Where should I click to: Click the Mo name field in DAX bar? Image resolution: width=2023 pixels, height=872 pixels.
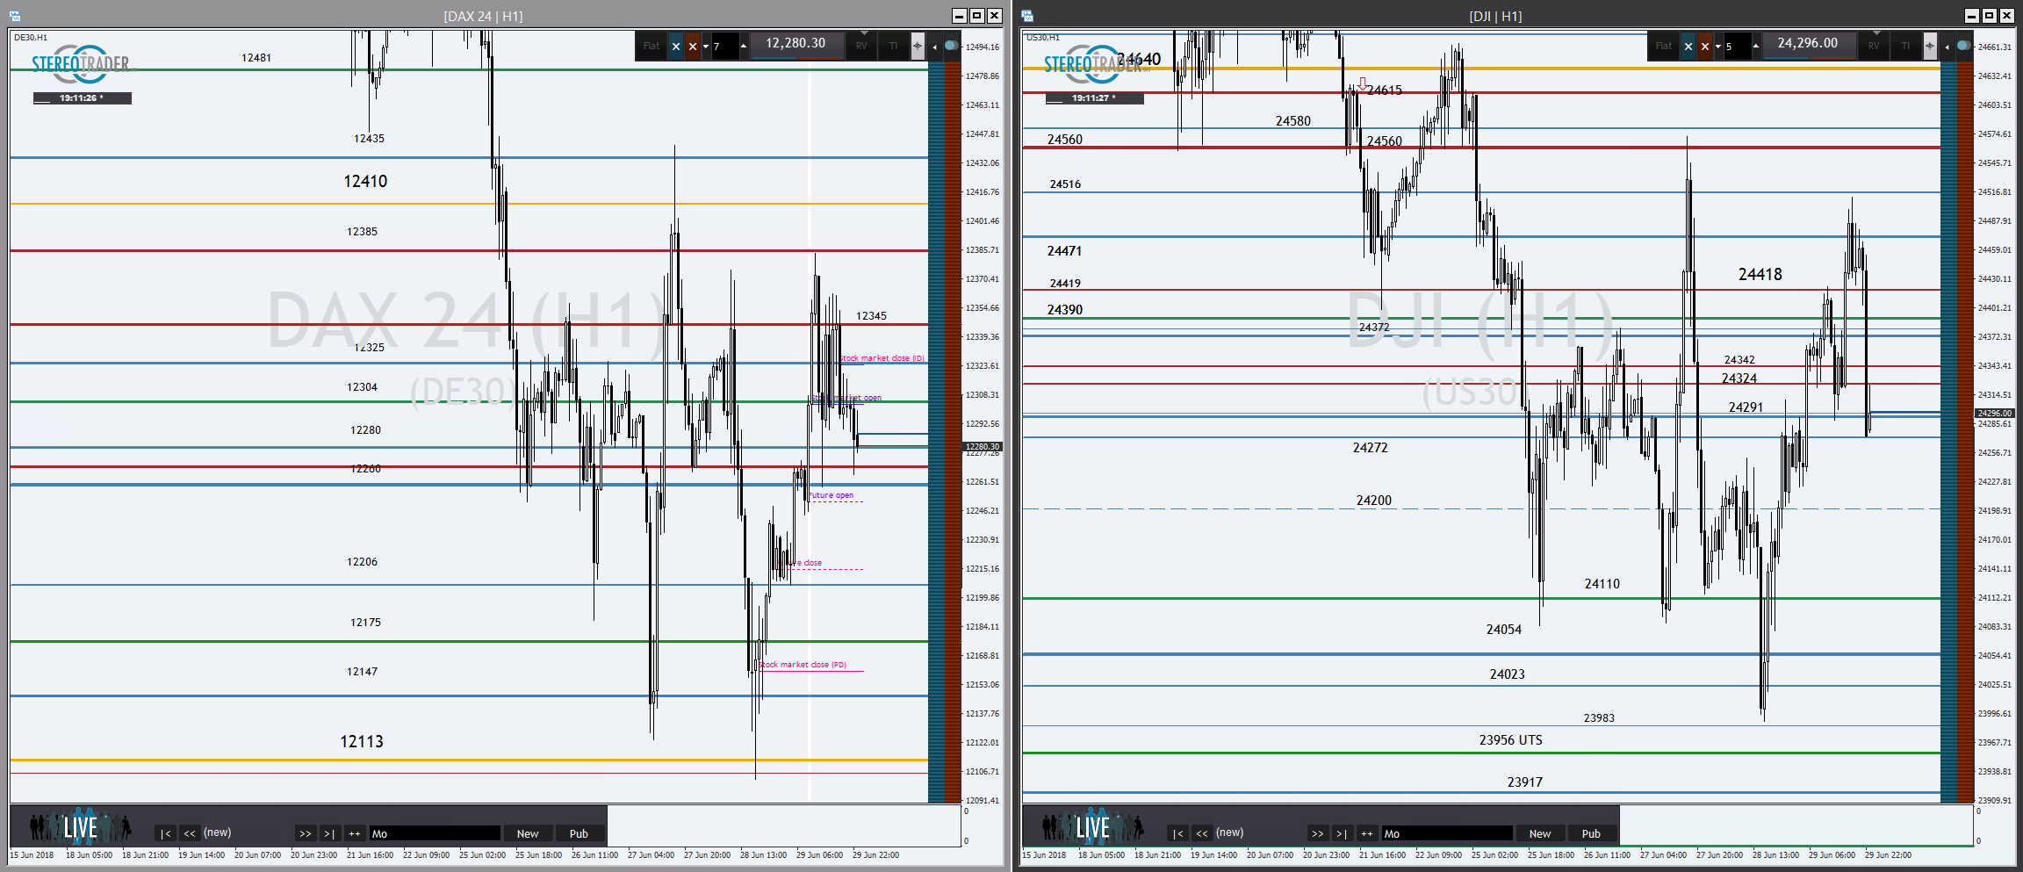(x=435, y=833)
